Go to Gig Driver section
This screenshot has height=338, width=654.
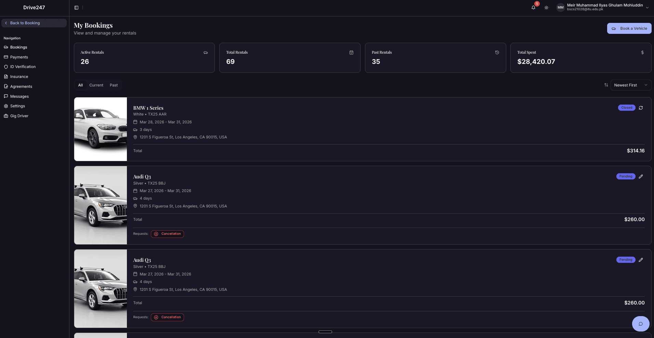click(19, 116)
